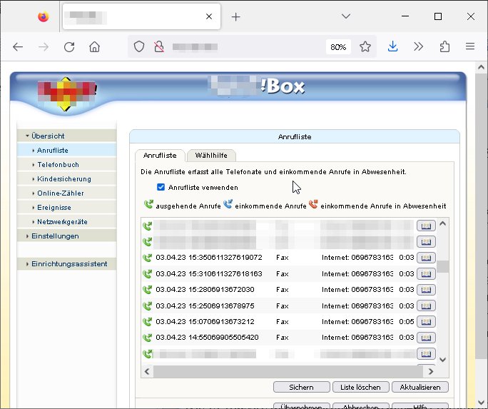Click the Aktualisieren button

click(420, 387)
